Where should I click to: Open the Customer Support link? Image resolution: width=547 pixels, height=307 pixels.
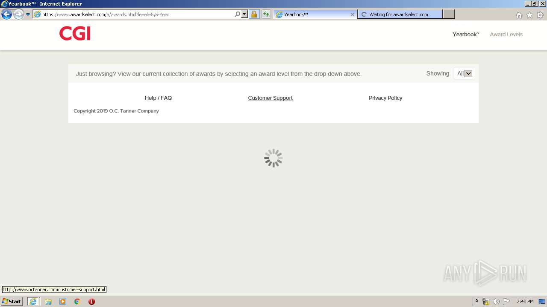click(x=270, y=98)
